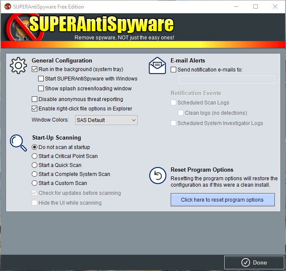Click the E-mail Alerts envelope icon
The width and height of the screenshot is (286, 271).
coord(157,66)
